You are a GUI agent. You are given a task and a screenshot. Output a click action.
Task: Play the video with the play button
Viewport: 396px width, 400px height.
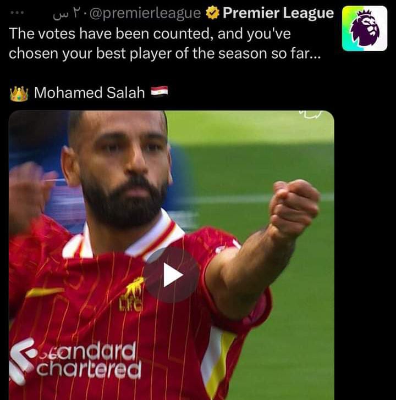coord(172,275)
